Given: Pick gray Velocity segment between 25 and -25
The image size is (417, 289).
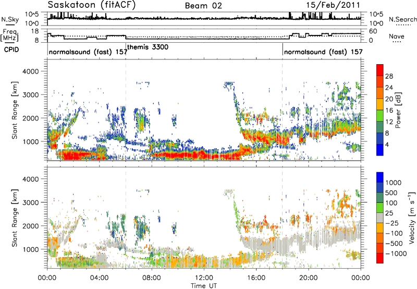Looking at the screenshot, I should coord(380,218).
